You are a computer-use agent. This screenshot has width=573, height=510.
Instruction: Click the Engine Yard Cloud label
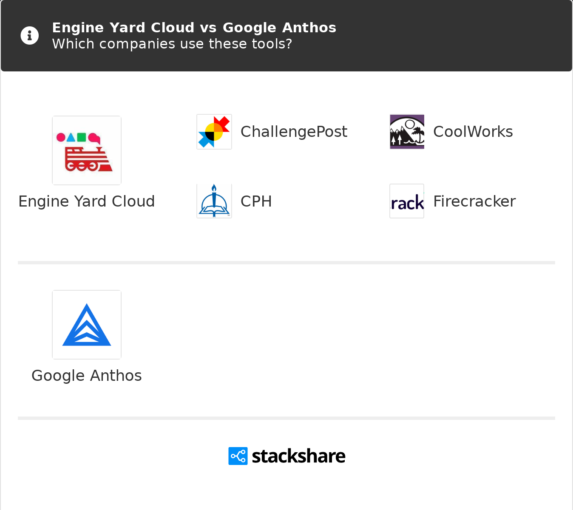point(87,201)
